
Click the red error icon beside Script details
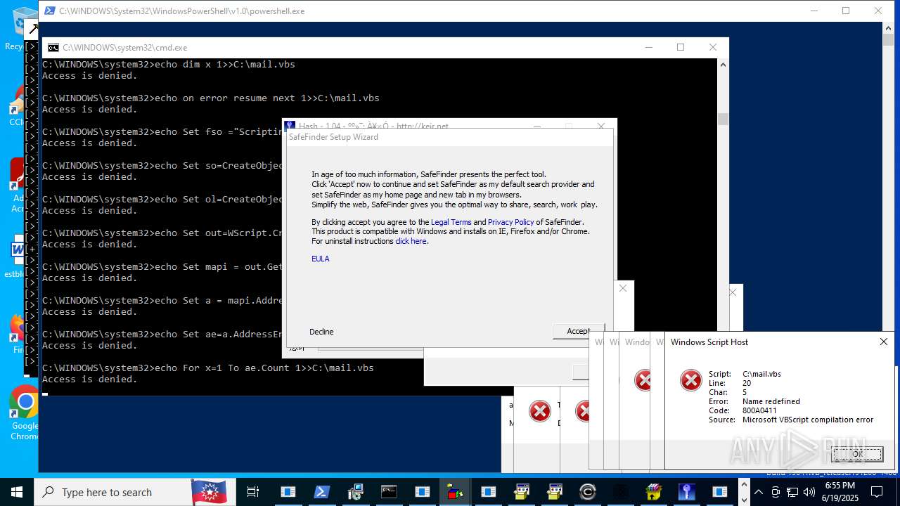[690, 380]
